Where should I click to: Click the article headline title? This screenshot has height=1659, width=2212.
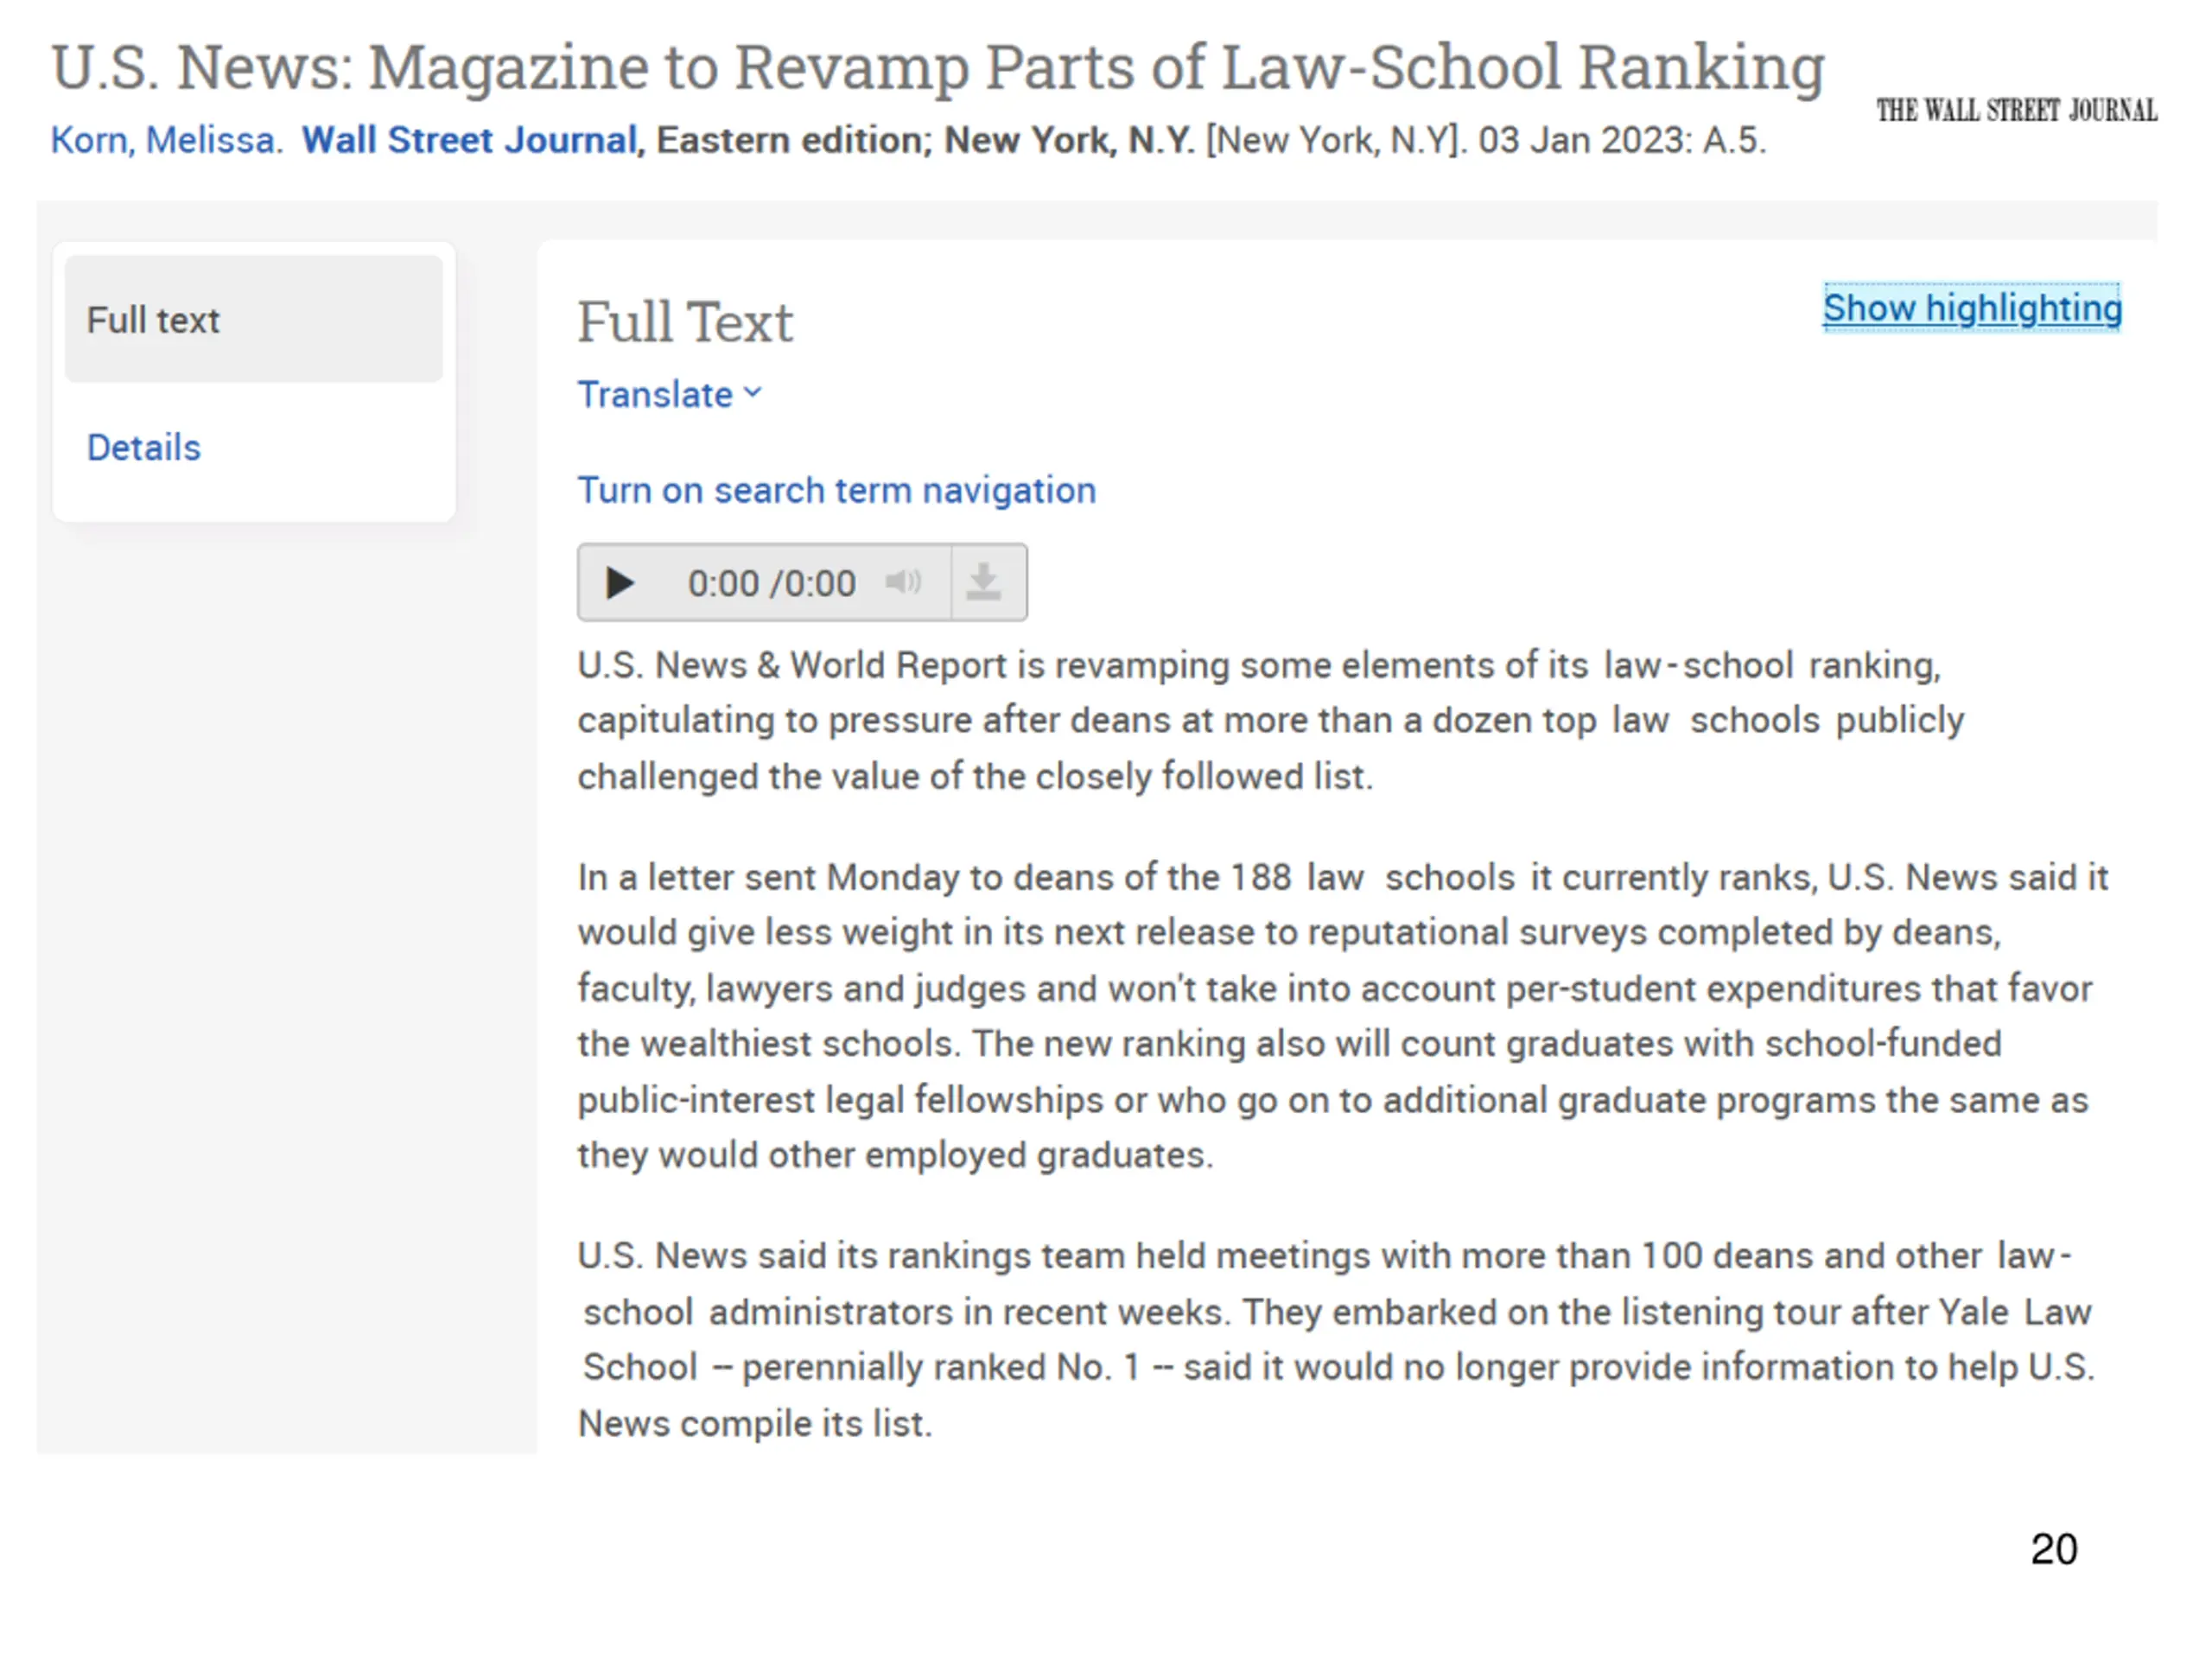point(938,67)
